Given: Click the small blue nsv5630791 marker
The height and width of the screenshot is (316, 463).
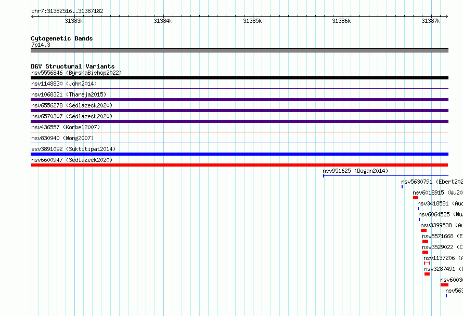Looking at the screenshot, I should coord(402,187).
